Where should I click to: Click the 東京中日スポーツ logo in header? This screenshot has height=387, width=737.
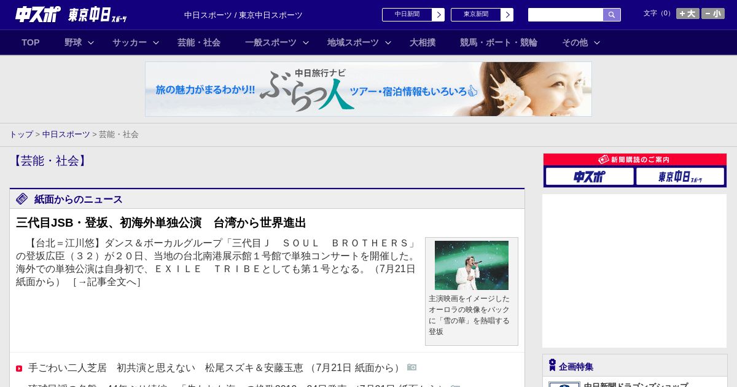click(x=98, y=15)
